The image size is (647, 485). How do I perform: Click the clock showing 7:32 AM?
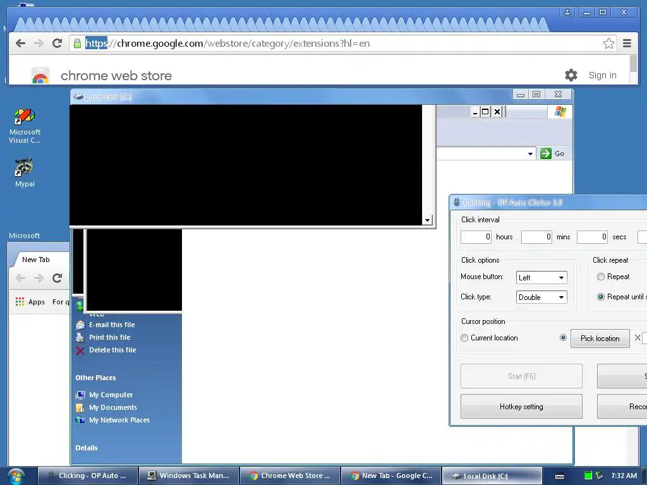[624, 476]
